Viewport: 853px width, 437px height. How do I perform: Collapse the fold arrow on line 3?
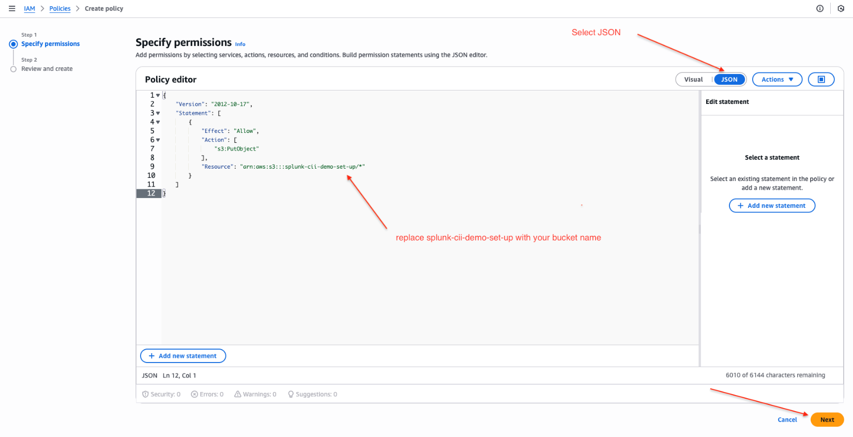click(158, 113)
